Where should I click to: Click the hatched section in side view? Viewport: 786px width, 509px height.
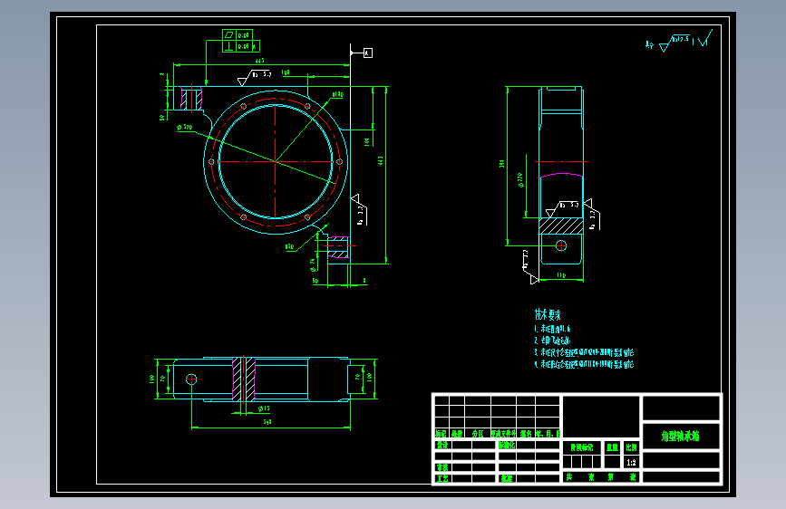coord(561,226)
